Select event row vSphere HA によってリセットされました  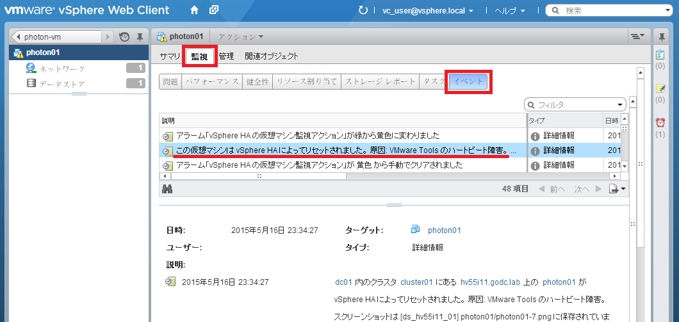(x=389, y=150)
